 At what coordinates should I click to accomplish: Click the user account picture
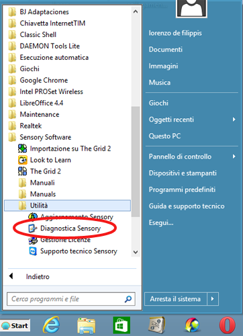(191, 8)
